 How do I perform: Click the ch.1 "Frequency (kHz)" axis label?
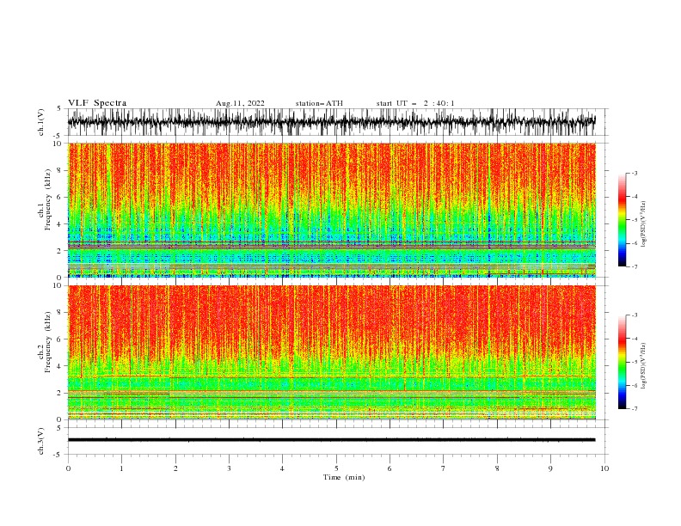48,200
